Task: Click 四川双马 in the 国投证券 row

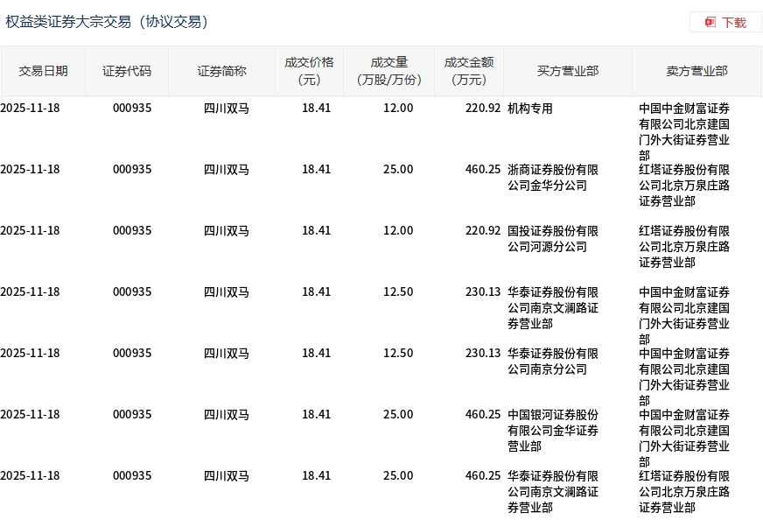Action: pos(227,230)
